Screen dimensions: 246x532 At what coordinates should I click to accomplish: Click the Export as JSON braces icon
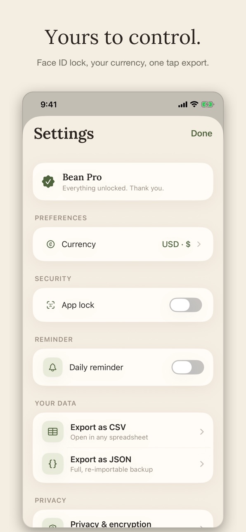pyautogui.click(x=53, y=464)
